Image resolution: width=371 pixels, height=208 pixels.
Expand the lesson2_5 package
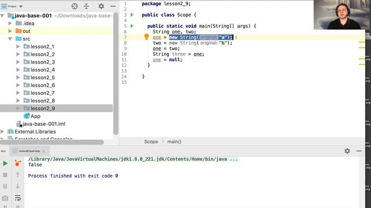tap(18, 77)
